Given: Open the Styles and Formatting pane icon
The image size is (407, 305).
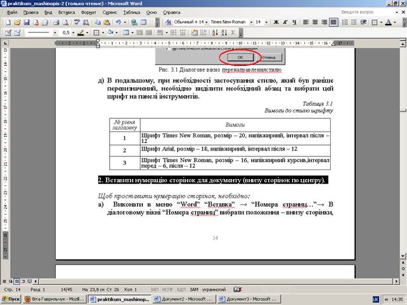Looking at the screenshot, I should click(x=168, y=22).
